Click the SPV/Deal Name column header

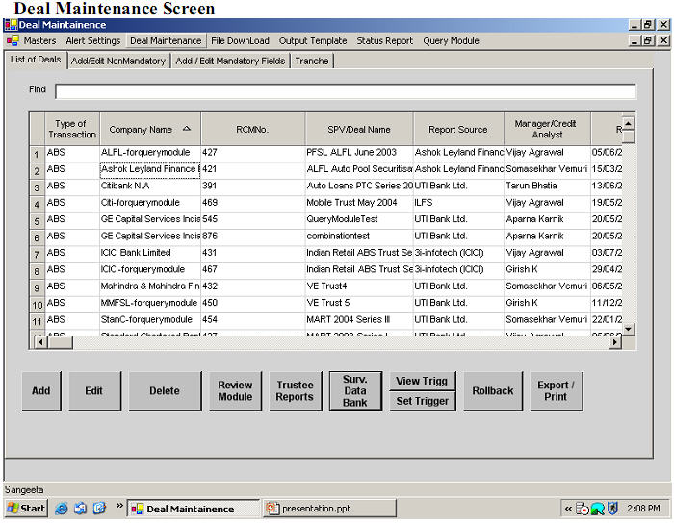click(359, 129)
